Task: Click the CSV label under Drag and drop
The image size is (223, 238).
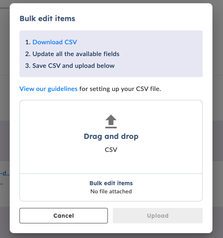Action: point(111,149)
